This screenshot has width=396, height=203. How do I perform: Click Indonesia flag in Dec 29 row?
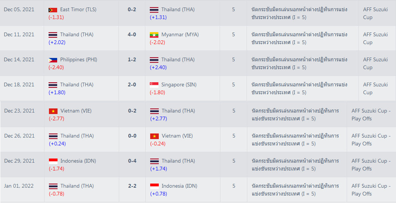[x=53, y=161]
